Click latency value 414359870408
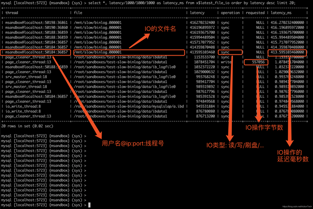The image size is (313, 209). point(202,47)
